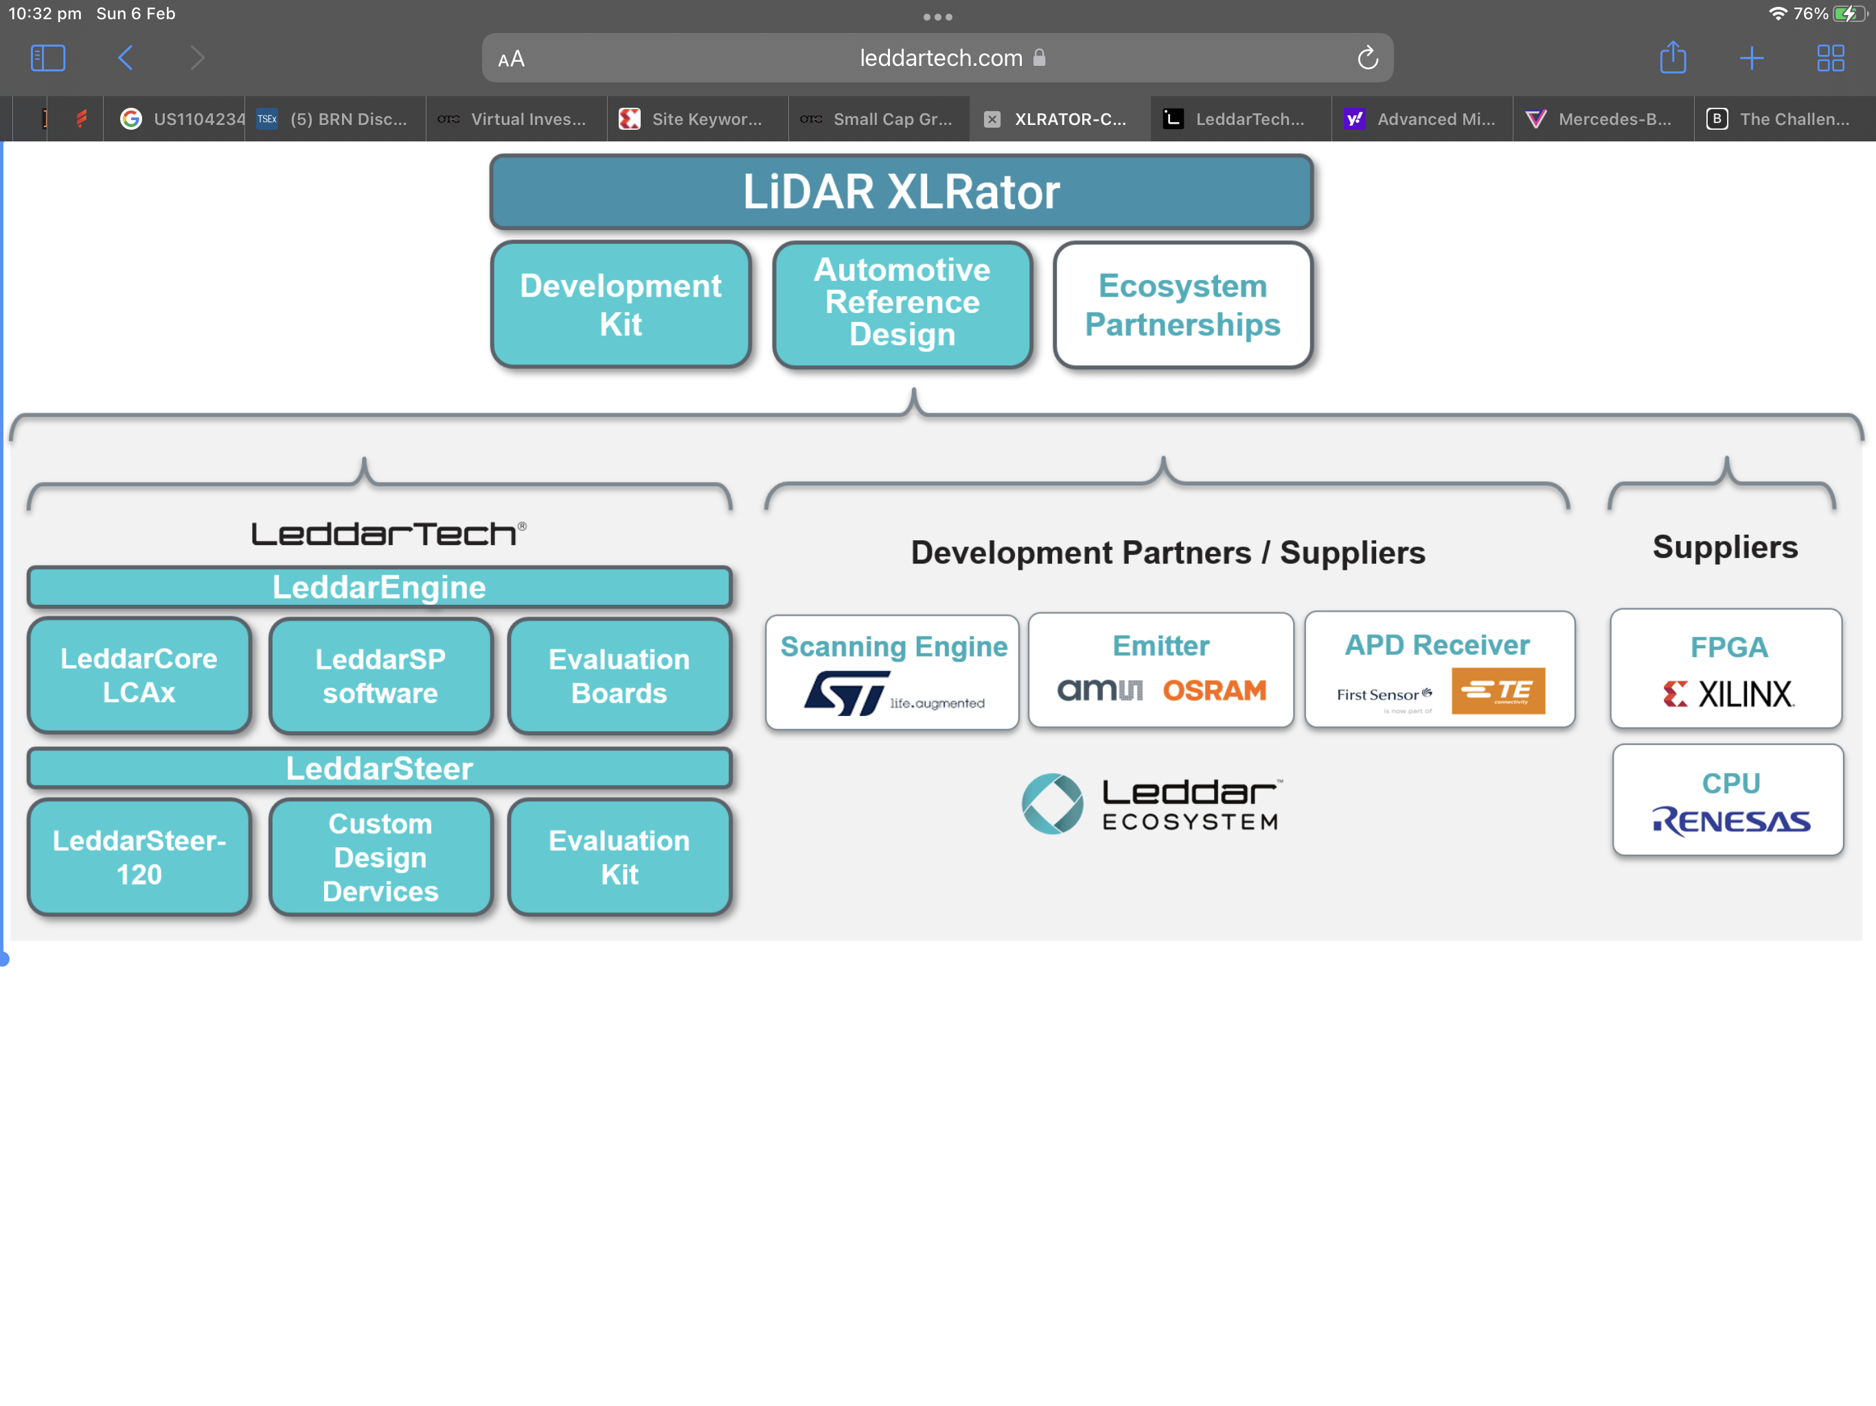This screenshot has width=1876, height=1406.
Task: Switch to the LeddarTech... tab
Action: click(1242, 119)
